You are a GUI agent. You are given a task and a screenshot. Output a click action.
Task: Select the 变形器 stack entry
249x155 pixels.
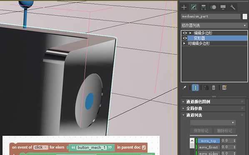[199, 38]
